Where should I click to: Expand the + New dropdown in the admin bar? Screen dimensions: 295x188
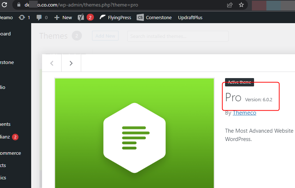(63, 17)
